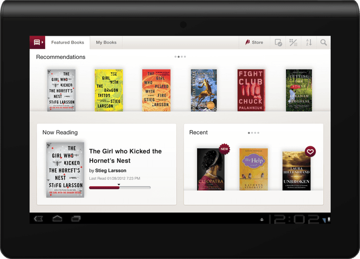This screenshot has height=259, width=360.
Task: Open the Store
Action: click(x=254, y=42)
